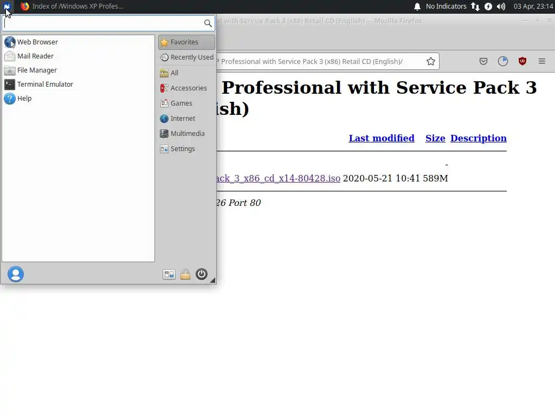This screenshot has width=555, height=416.
Task: Open network connection indicator icon
Action: [475, 6]
